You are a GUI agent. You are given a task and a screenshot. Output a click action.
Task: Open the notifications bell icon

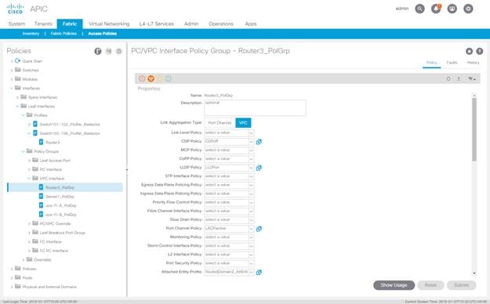(436, 9)
